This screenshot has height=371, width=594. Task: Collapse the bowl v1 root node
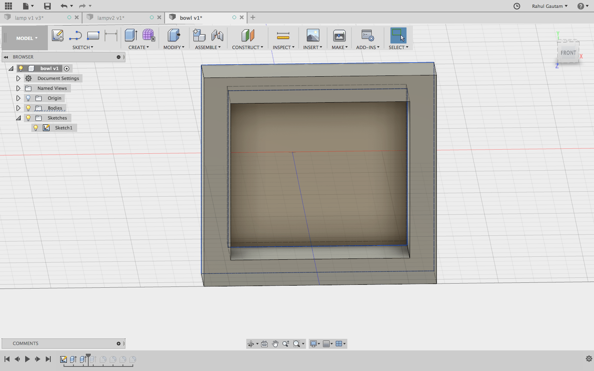(11, 68)
